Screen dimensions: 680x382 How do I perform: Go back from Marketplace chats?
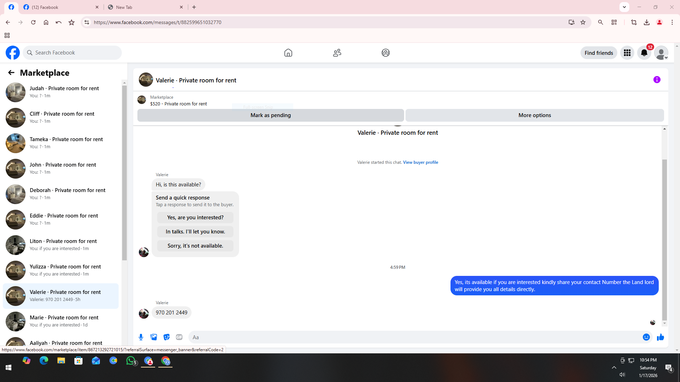pos(11,73)
